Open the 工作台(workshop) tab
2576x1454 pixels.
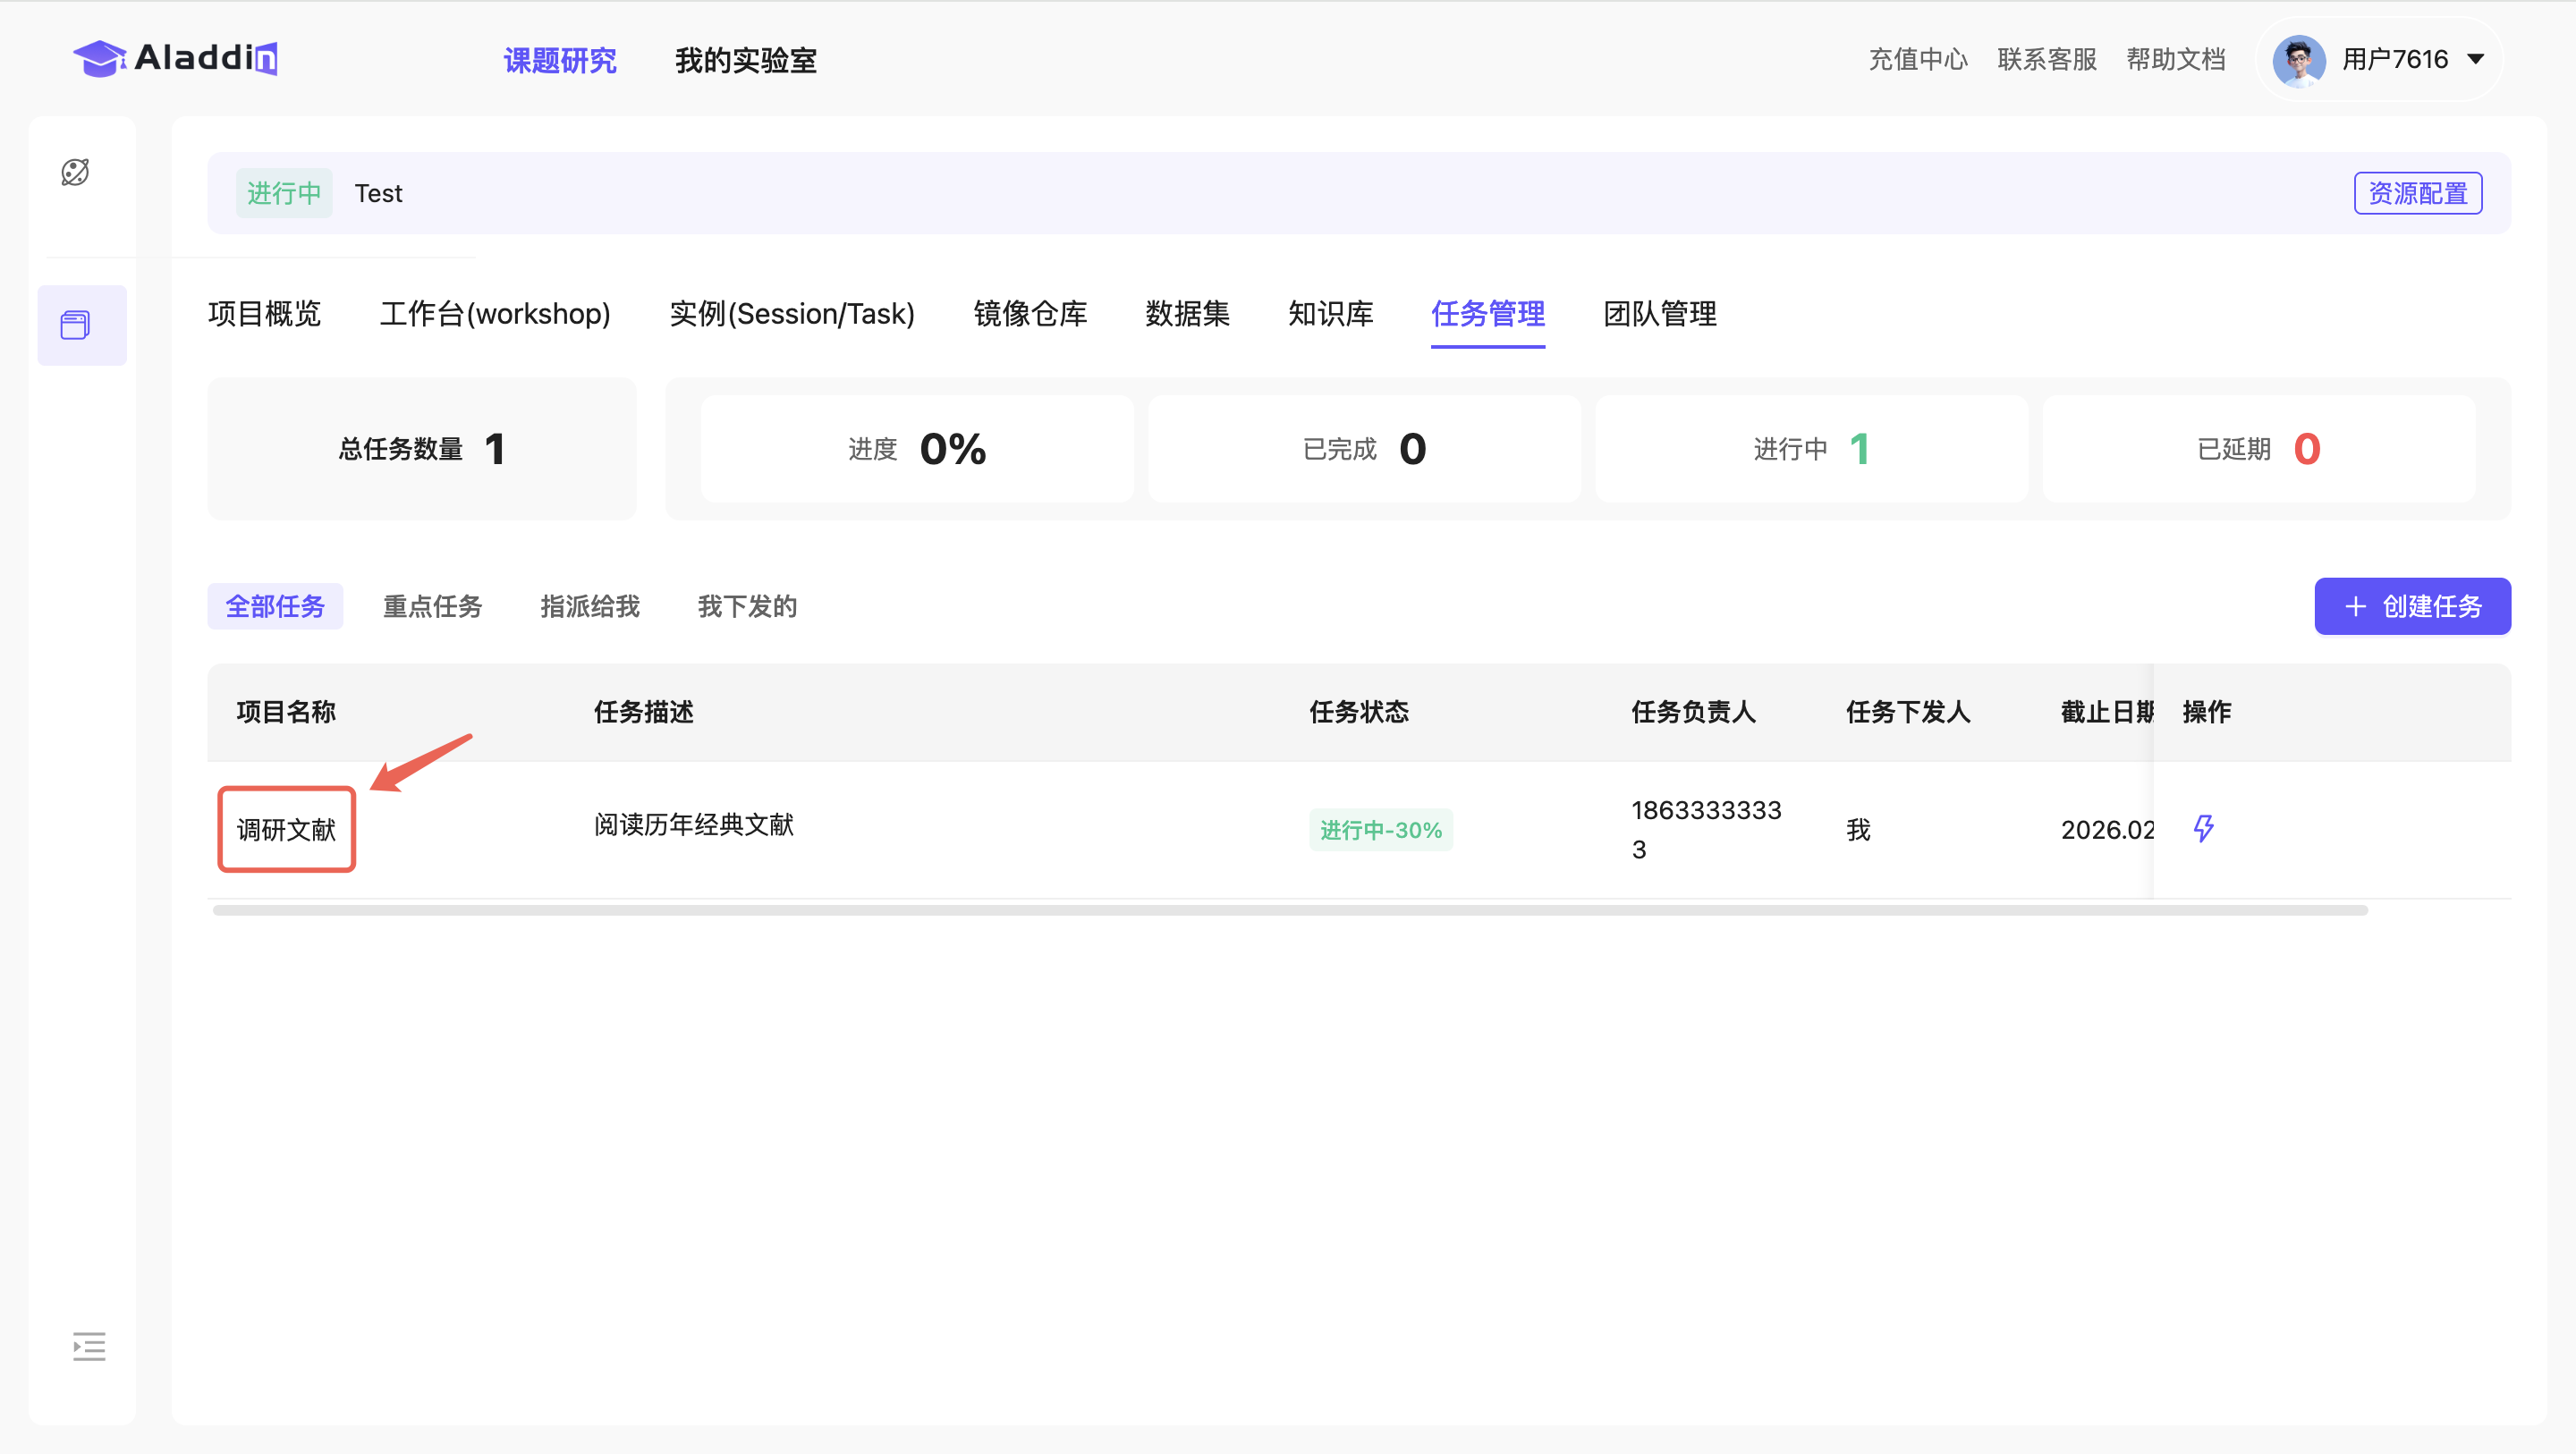pyautogui.click(x=494, y=313)
